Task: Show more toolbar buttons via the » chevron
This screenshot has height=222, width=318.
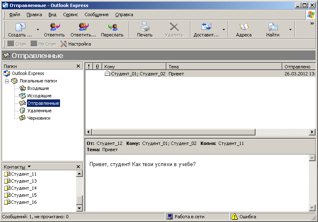Action: coord(312,24)
